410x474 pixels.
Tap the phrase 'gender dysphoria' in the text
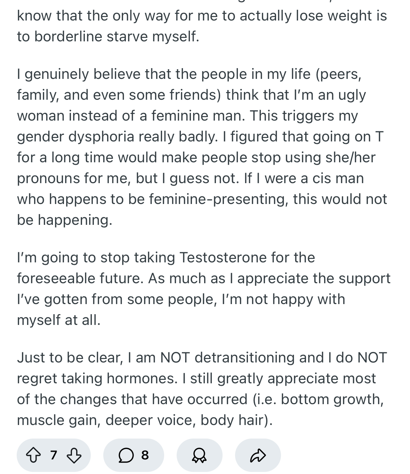pyautogui.click(x=75, y=137)
